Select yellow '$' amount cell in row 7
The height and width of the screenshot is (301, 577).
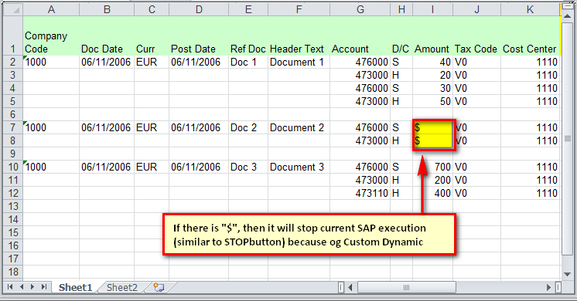tap(433, 128)
